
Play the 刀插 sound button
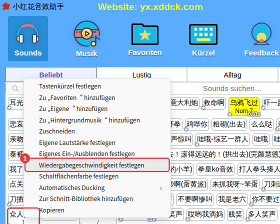click(16, 199)
